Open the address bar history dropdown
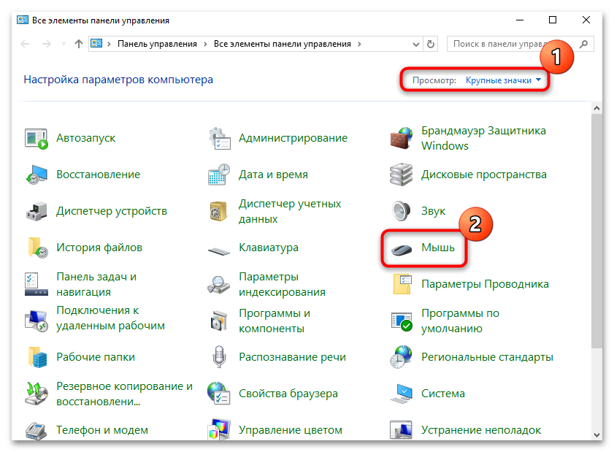This screenshot has height=452, width=614. point(415,44)
